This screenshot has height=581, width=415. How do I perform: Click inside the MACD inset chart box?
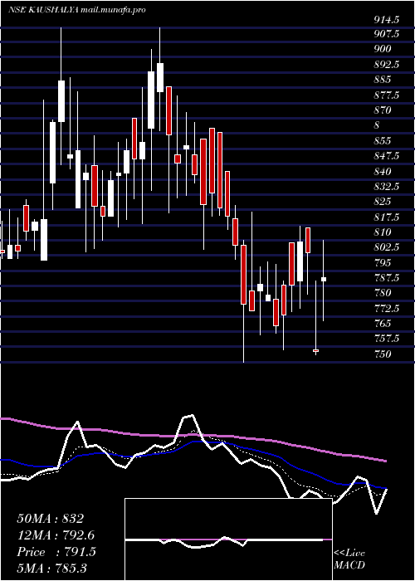pos(228,539)
